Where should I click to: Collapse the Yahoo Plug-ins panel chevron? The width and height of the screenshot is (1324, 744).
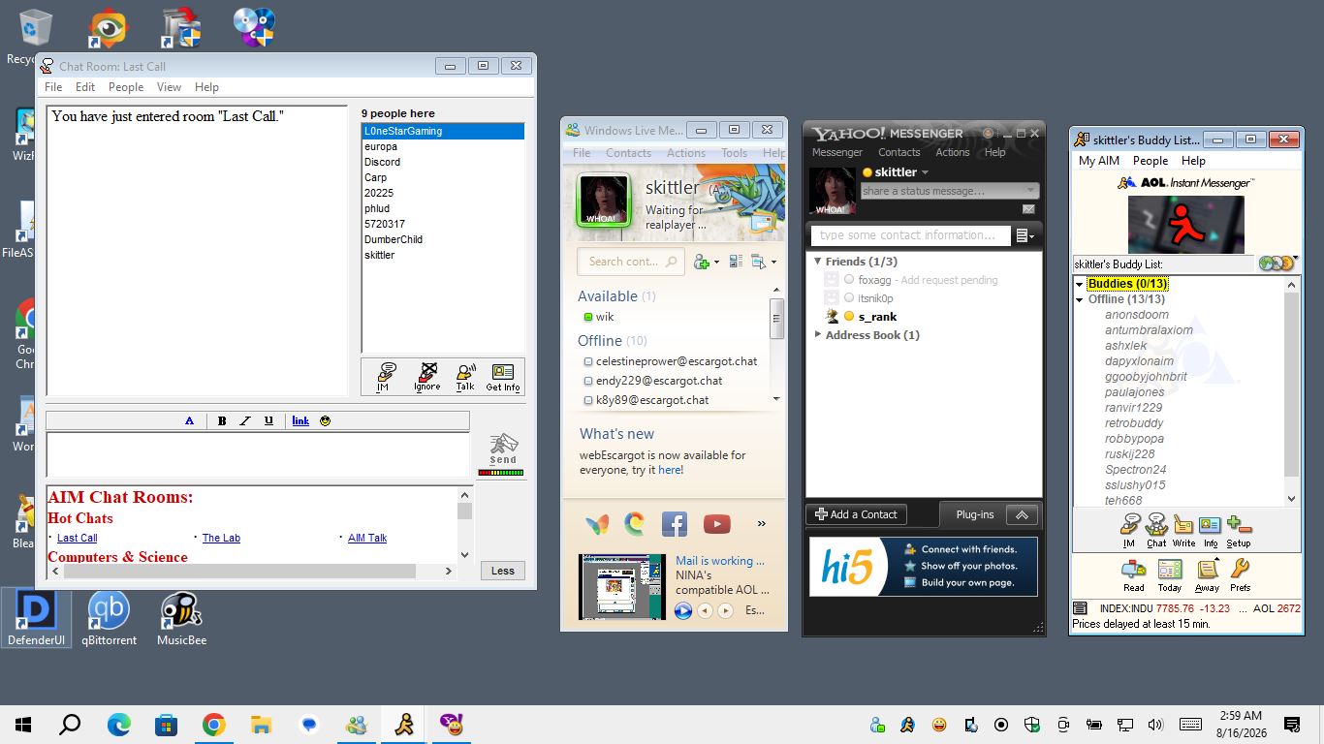1022,514
